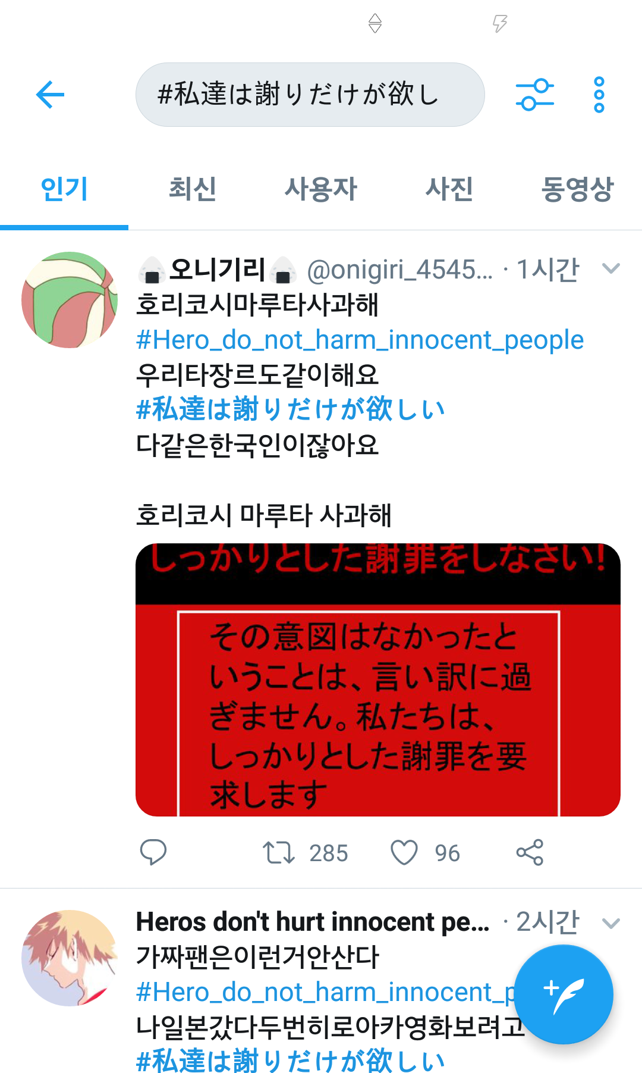Switch to the 최신 tab
Viewport: 642px width, 1073px height.
[x=193, y=189]
